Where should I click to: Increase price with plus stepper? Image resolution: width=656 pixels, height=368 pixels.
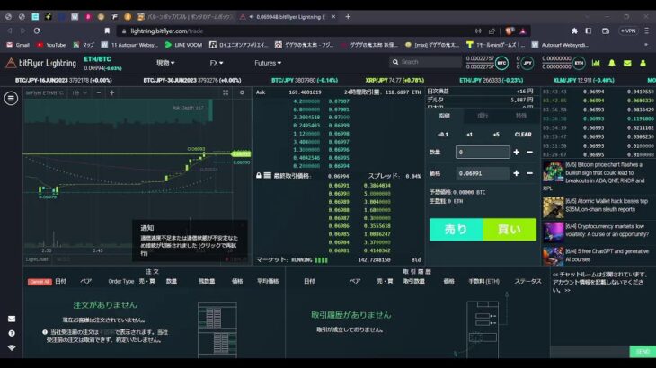pos(517,173)
